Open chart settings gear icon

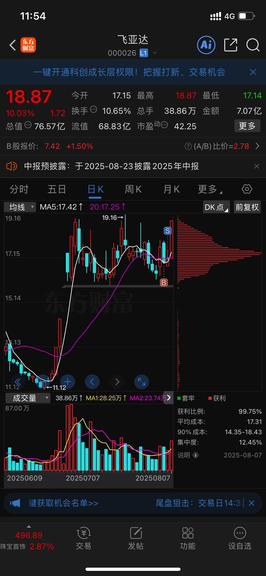(247, 189)
